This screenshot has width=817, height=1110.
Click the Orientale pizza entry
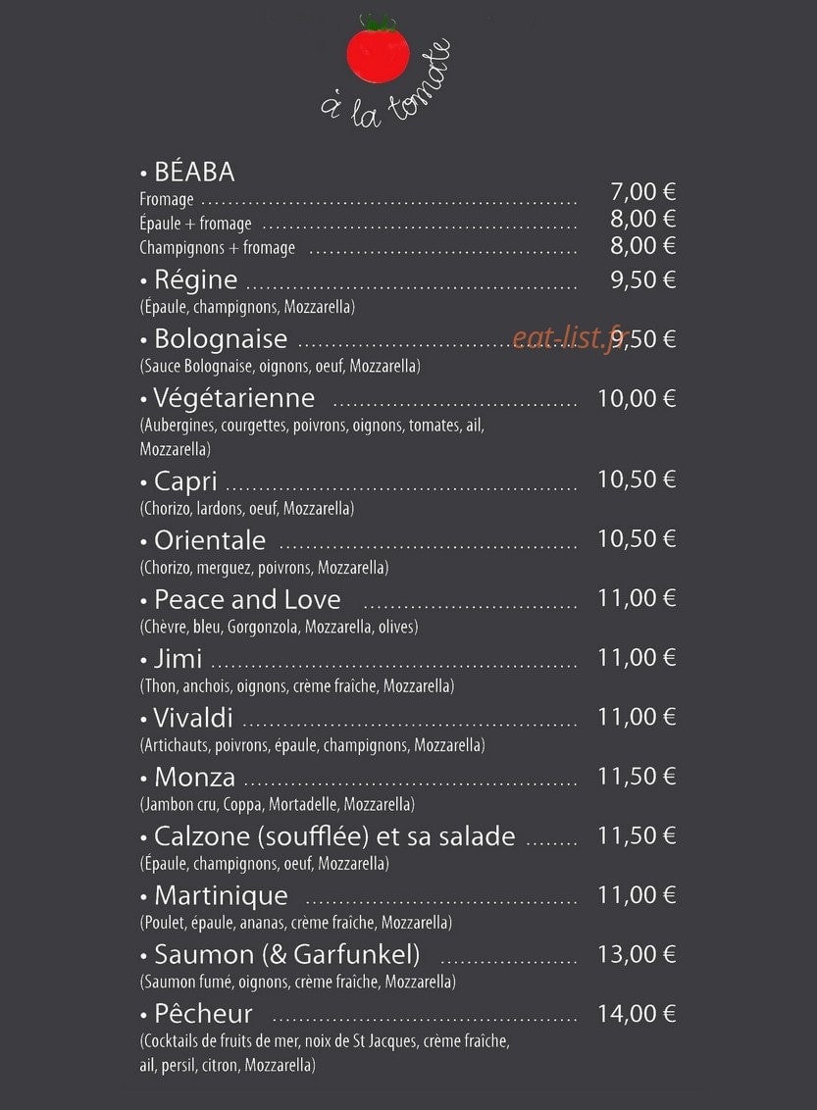210,540
